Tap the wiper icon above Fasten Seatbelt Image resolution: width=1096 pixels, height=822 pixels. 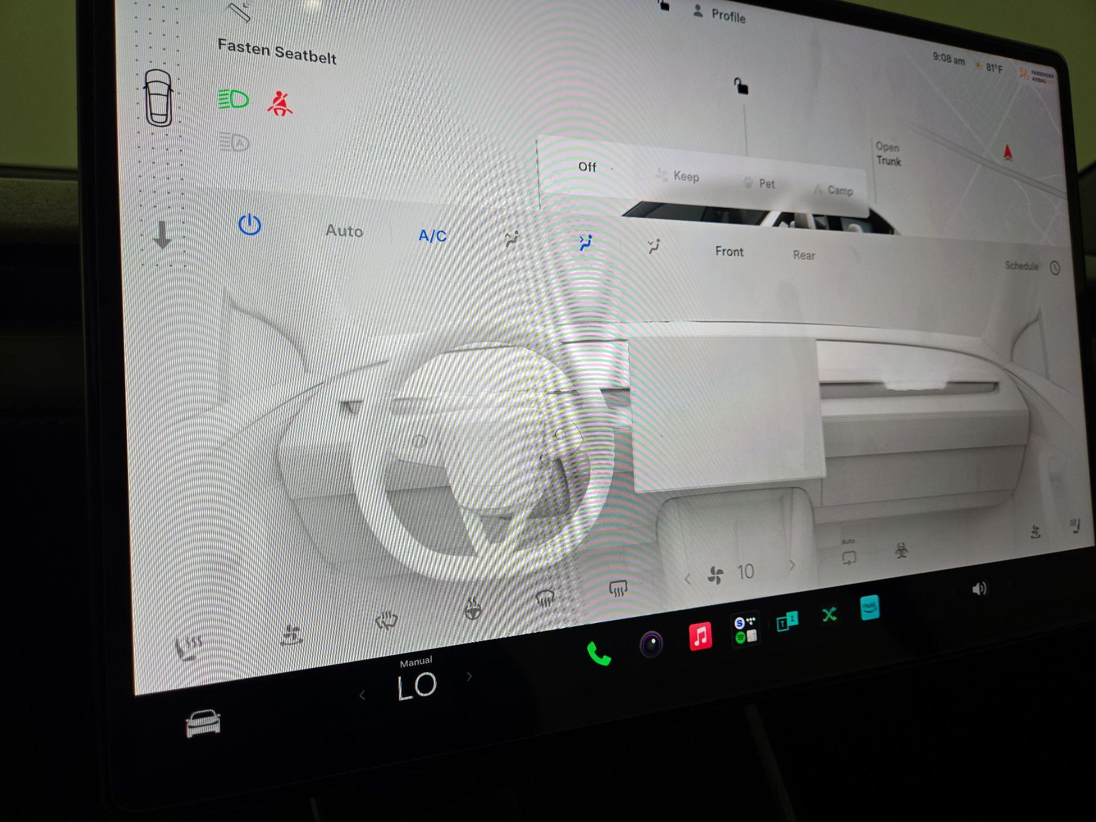coord(240,11)
